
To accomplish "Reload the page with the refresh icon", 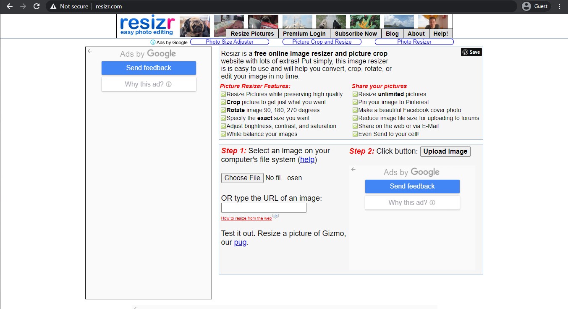I will tap(37, 6).
